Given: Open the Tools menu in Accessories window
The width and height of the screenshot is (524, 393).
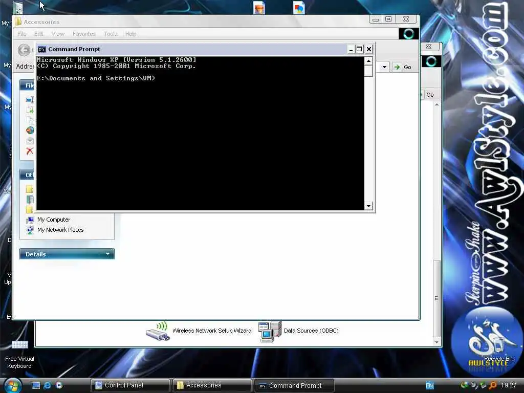Looking at the screenshot, I should point(111,34).
